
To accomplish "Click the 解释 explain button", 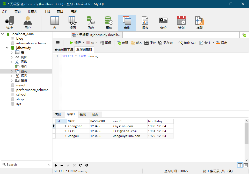I will tap(105, 43).
